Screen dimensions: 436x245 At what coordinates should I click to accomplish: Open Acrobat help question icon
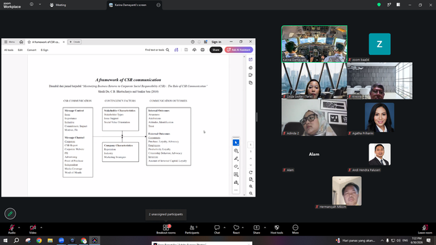click(x=192, y=42)
